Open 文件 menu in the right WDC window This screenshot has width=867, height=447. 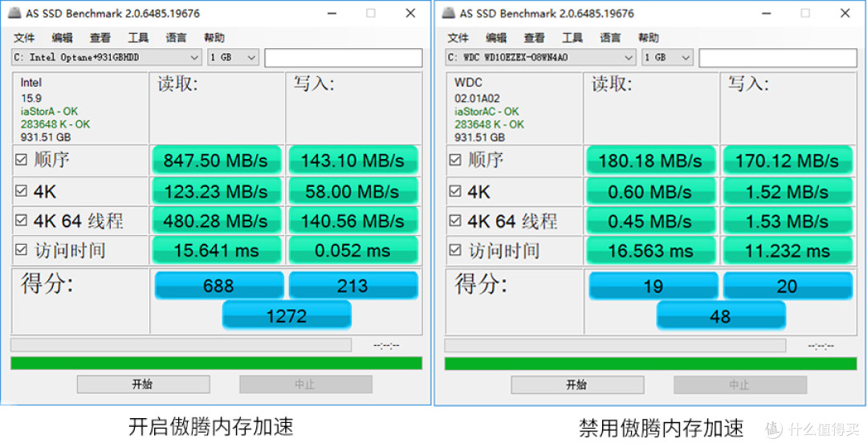[458, 38]
